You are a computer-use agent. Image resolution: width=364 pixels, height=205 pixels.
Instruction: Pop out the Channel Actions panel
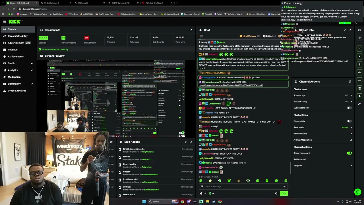[x=350, y=82]
